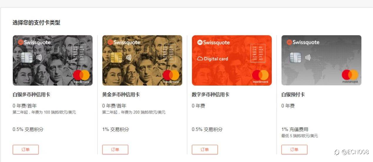The width and height of the screenshot is (373, 162).
Task: Click the Swissquote logo on the silver credit card
Action: 34,42
